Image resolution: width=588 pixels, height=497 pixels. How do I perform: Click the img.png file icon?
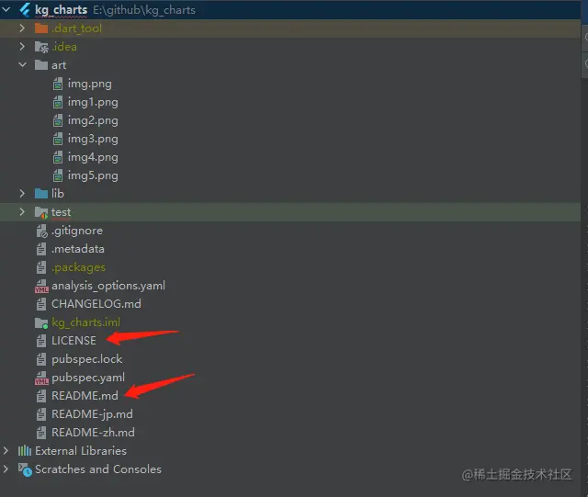click(x=58, y=84)
